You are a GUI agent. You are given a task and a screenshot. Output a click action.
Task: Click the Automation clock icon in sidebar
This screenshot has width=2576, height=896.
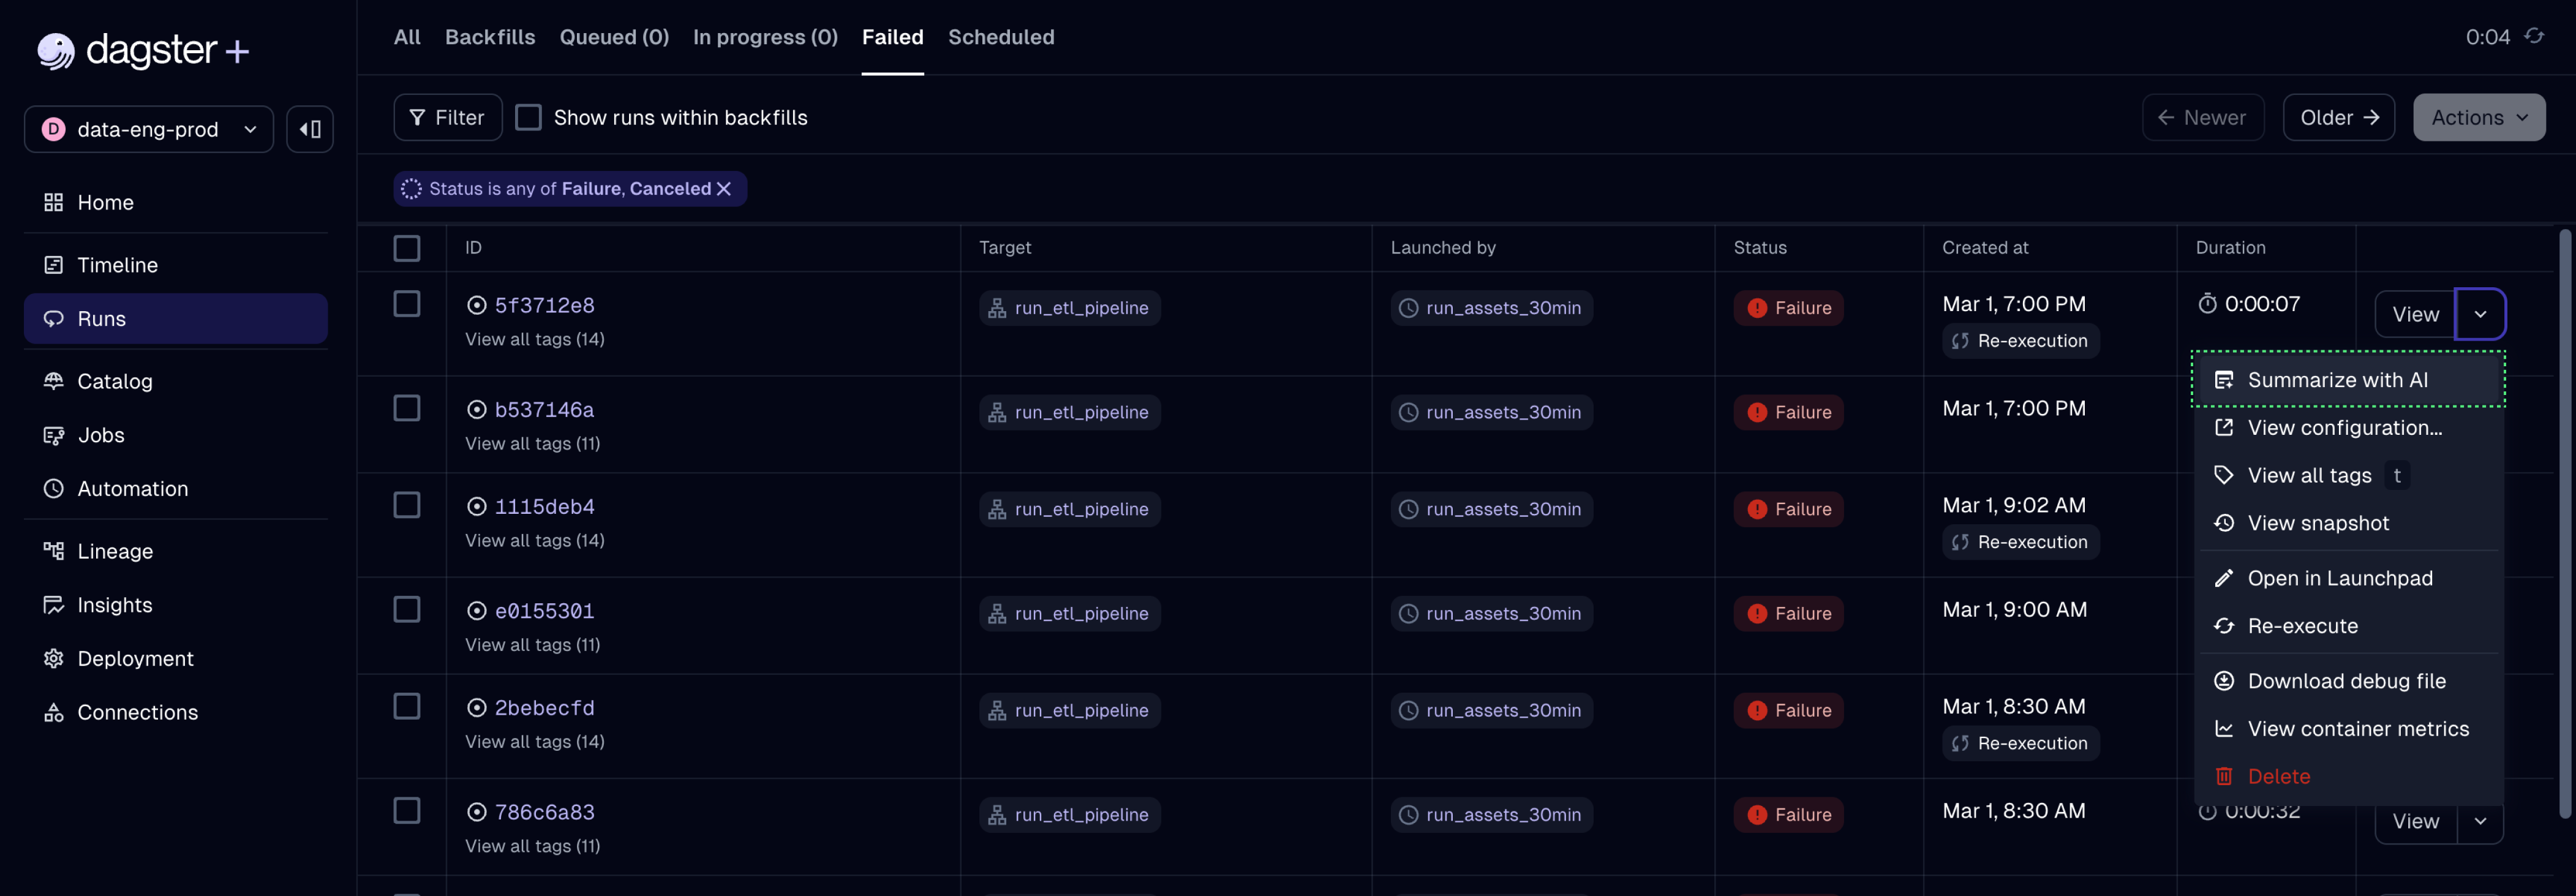point(54,488)
